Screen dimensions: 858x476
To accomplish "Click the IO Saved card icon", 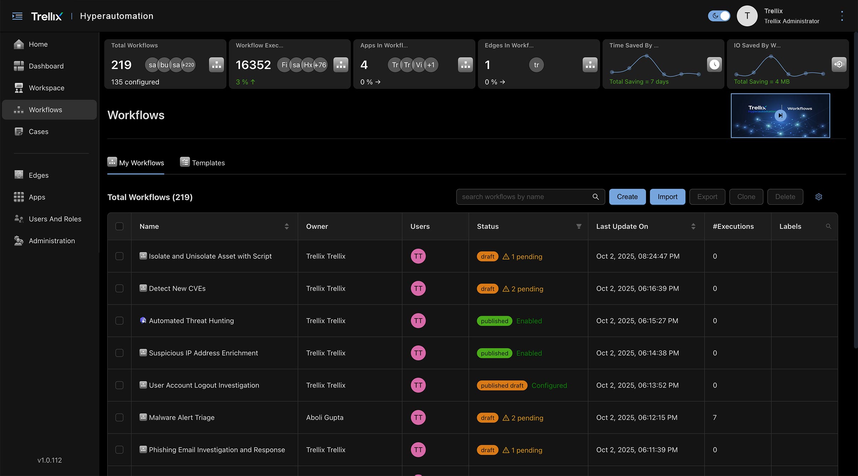I will tap(839, 64).
